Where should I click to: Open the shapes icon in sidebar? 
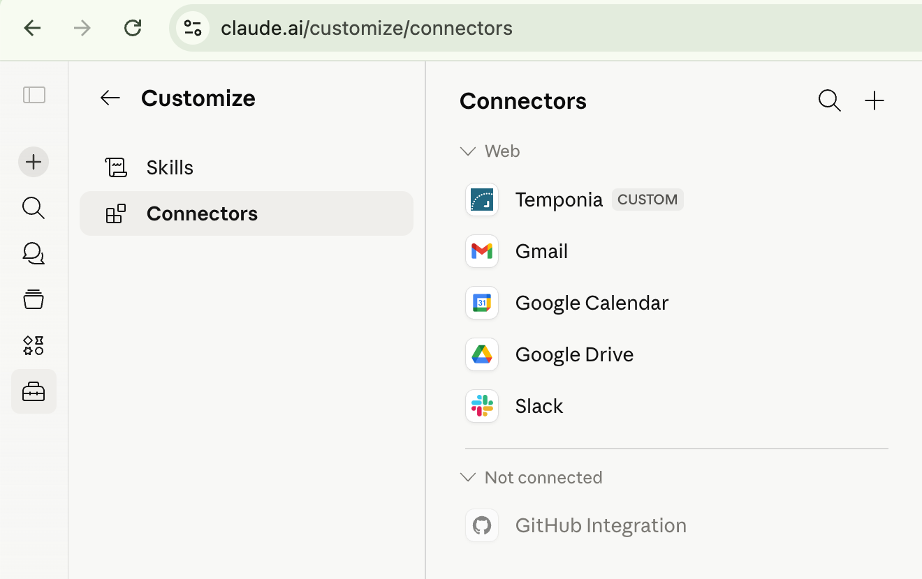pos(34,345)
